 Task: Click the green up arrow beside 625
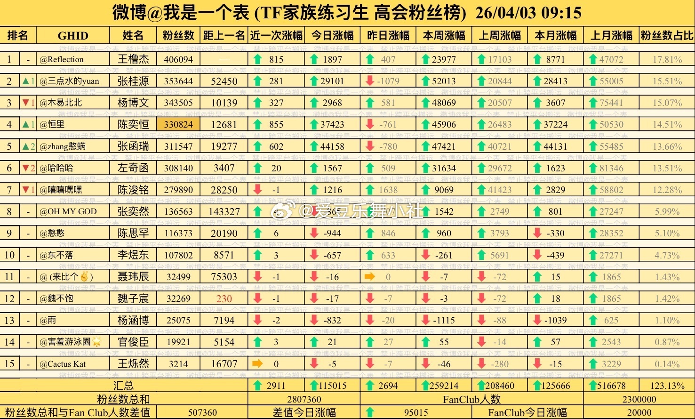pos(593,320)
